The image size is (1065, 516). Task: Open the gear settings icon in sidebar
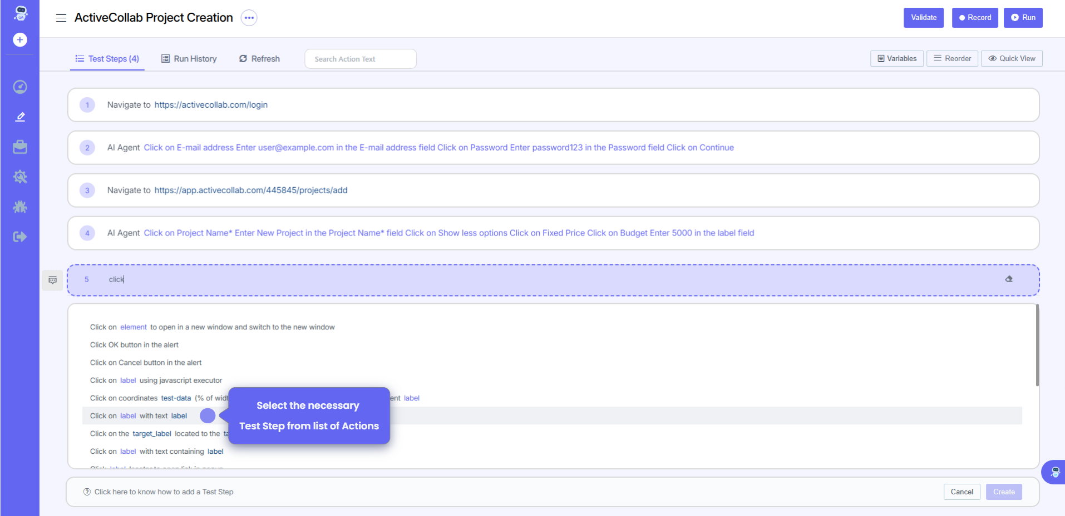point(20,177)
